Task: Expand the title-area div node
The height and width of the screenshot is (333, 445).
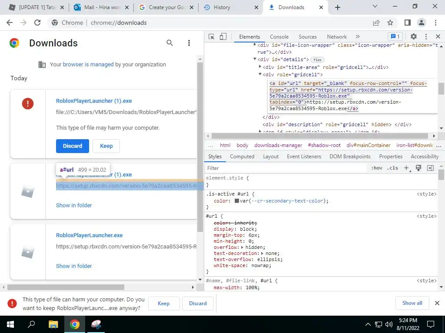Action: point(260,67)
